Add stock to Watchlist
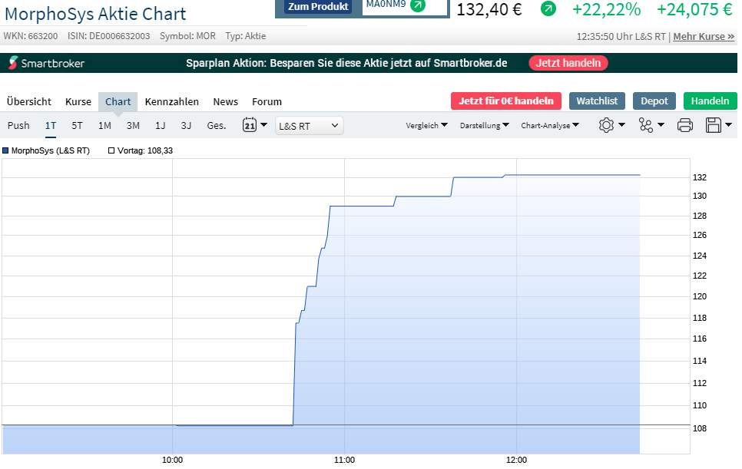 [597, 101]
